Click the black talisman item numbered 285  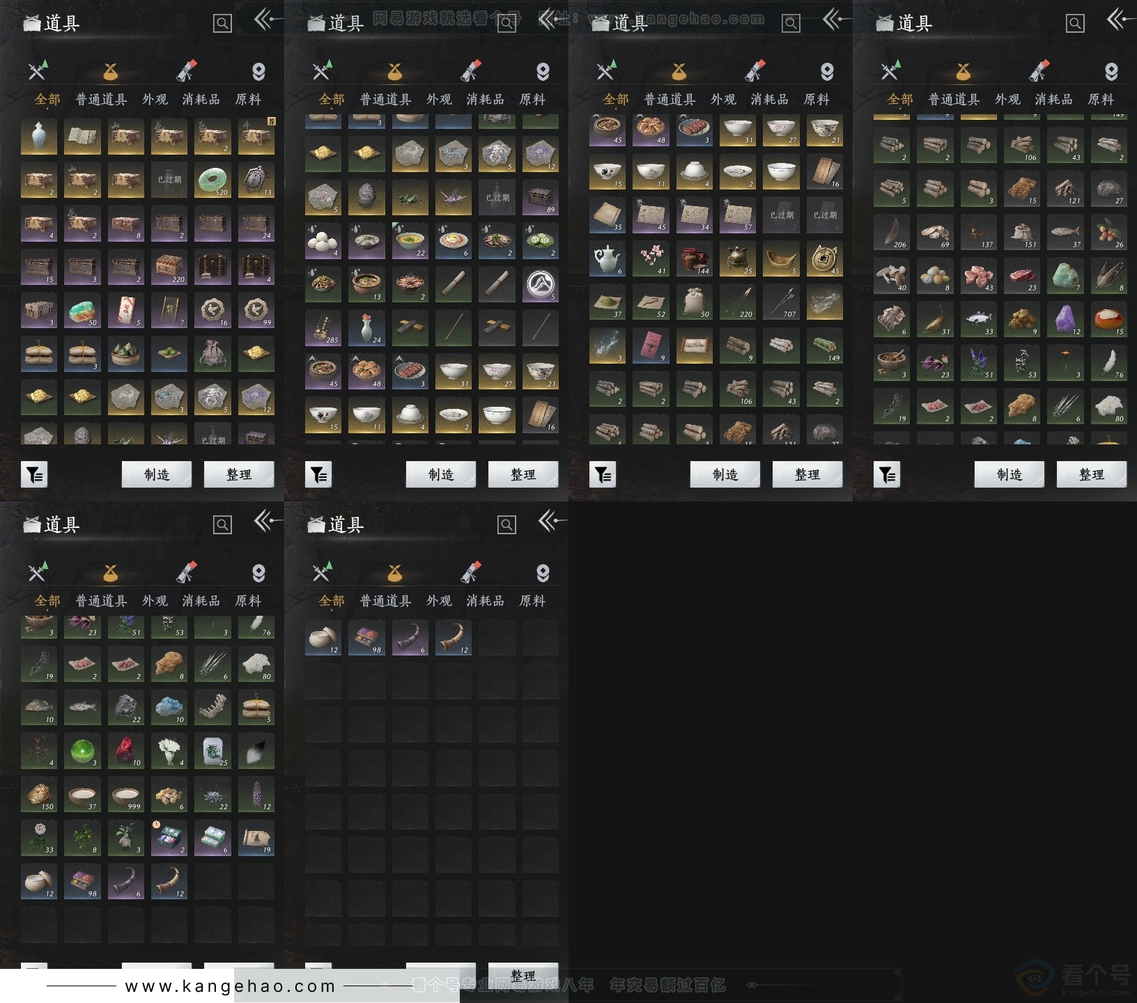point(323,328)
